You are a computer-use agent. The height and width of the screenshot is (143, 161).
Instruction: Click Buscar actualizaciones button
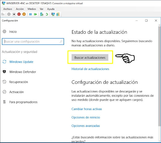[x=90, y=58]
